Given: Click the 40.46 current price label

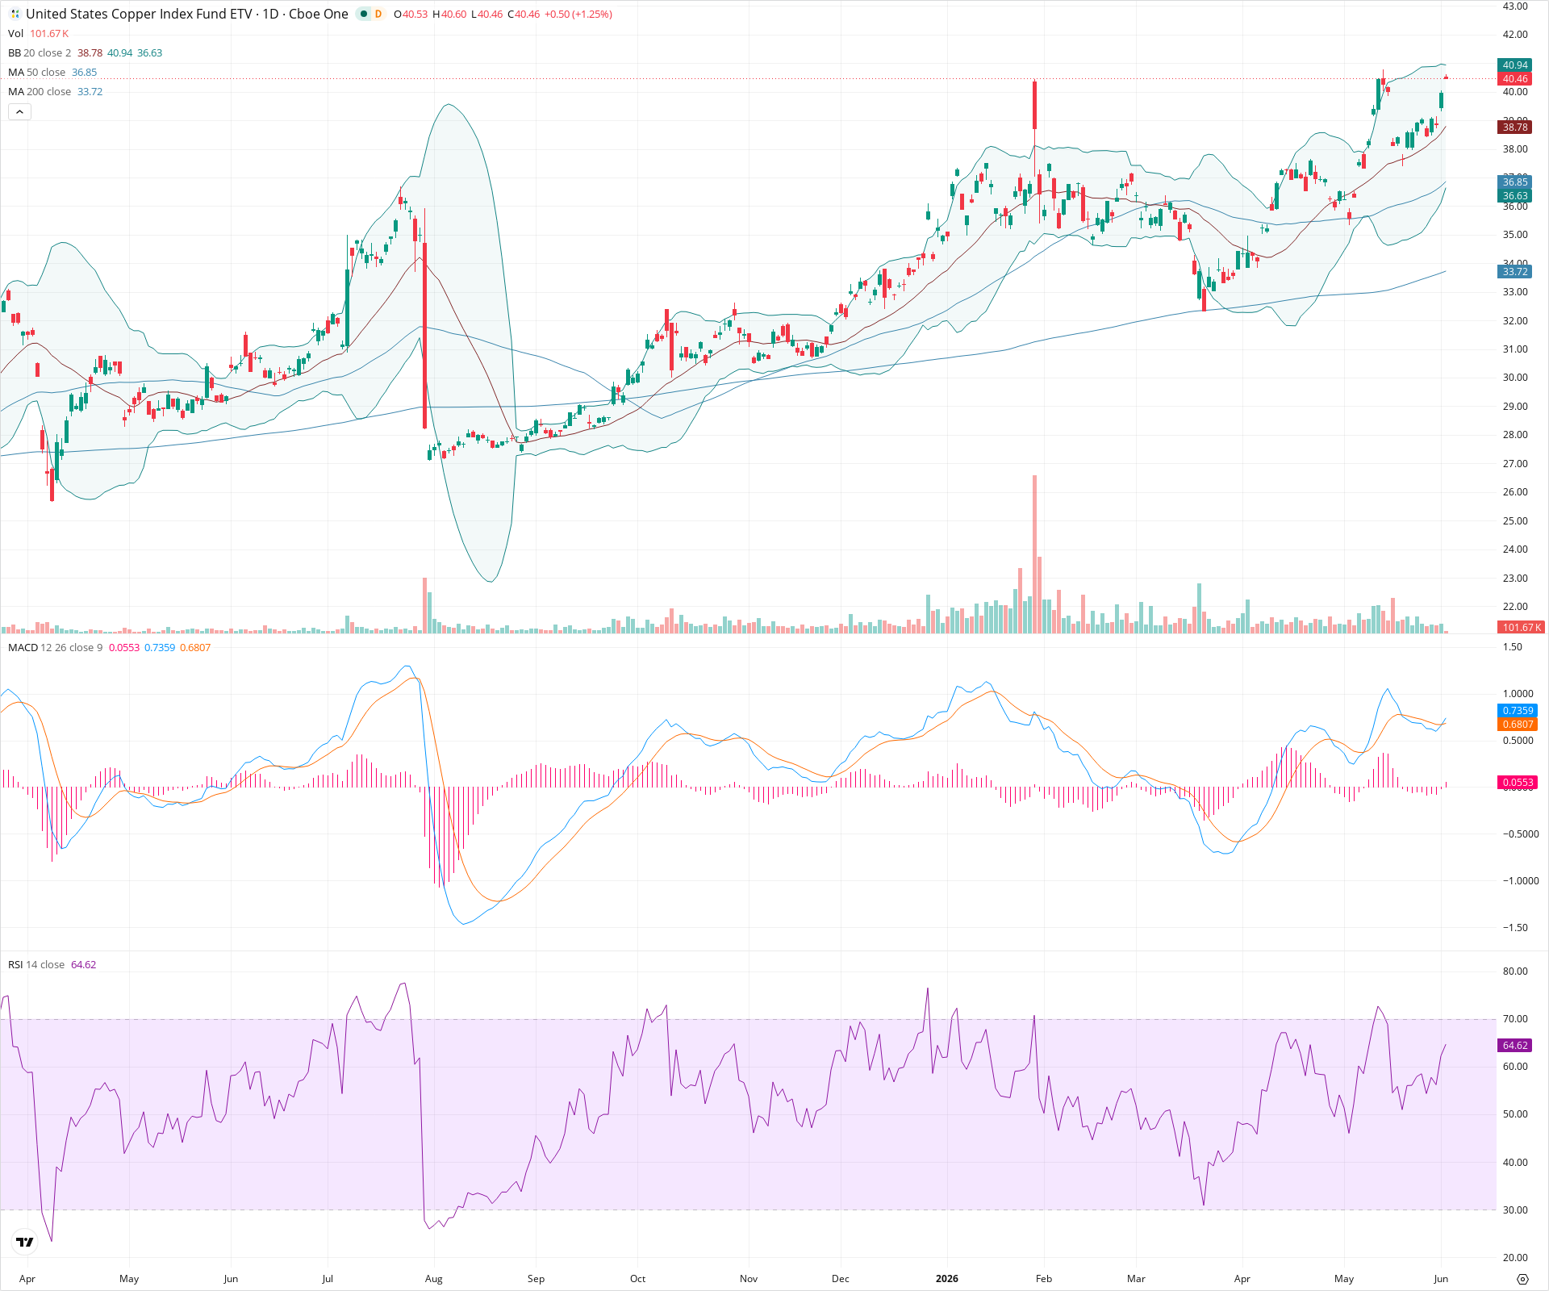Looking at the screenshot, I should [1514, 78].
